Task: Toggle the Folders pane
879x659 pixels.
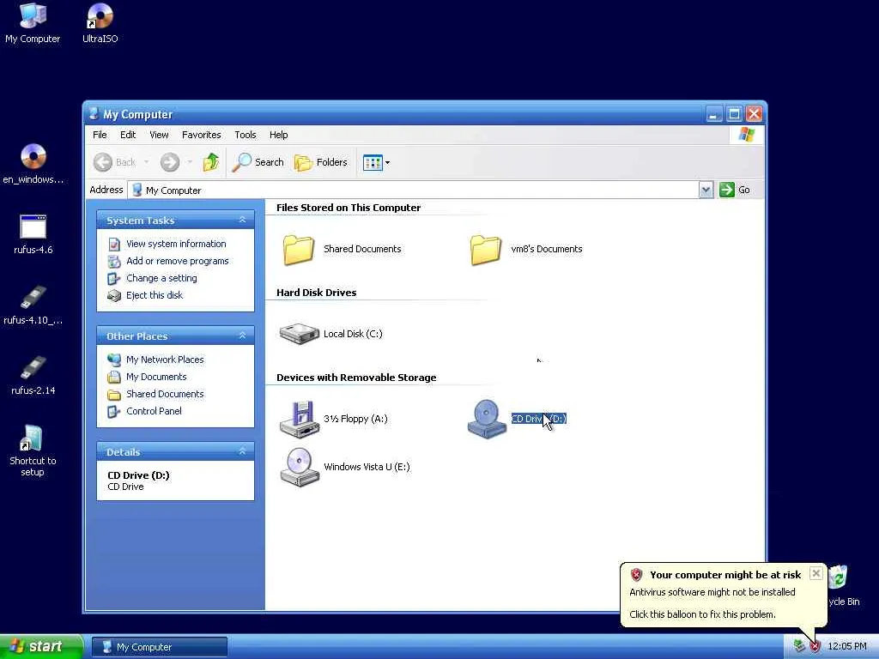Action: click(x=321, y=162)
